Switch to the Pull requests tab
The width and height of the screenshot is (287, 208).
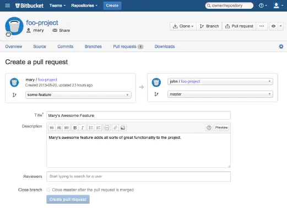tap(128, 47)
